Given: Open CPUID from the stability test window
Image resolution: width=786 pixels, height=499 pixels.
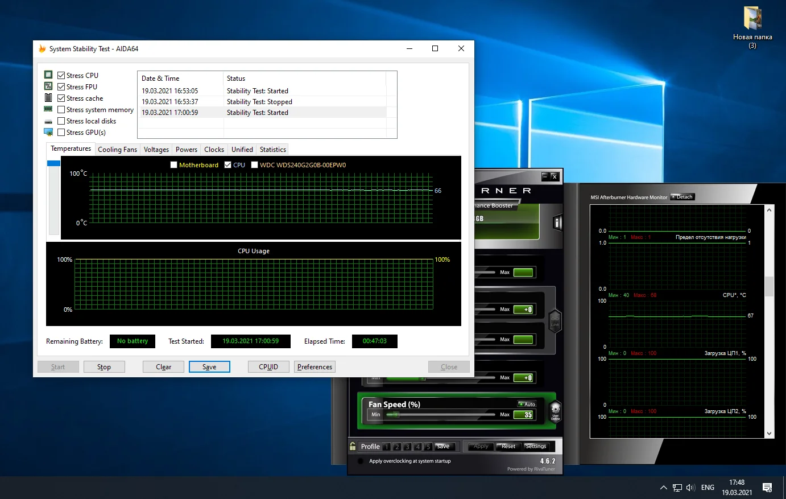Looking at the screenshot, I should pyautogui.click(x=268, y=367).
